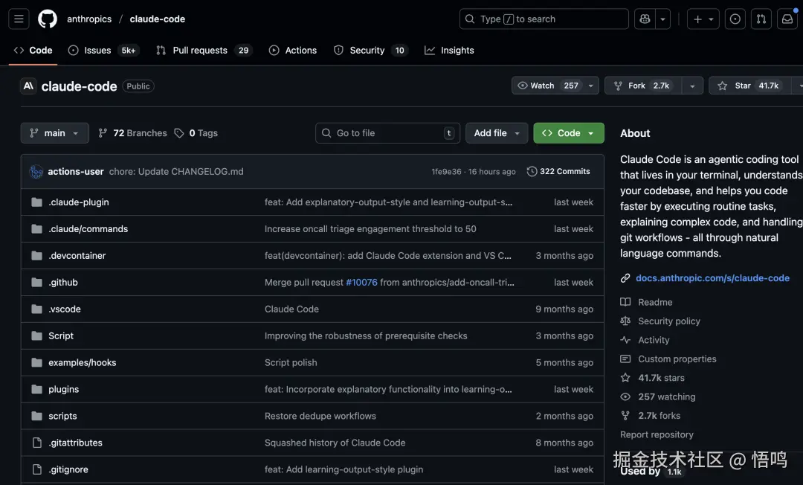This screenshot has height=485, width=803.
Task: Open the actions-user author link
Action: [76, 172]
